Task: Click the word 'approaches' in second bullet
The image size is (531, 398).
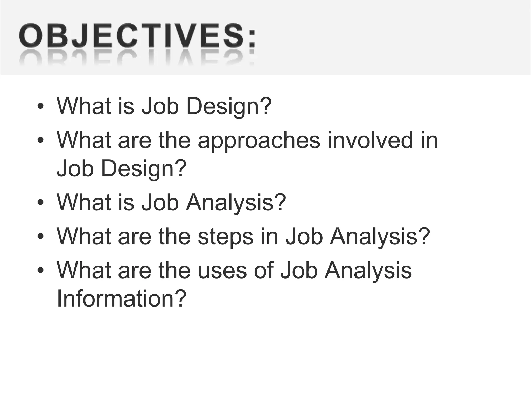Action: tap(259, 142)
